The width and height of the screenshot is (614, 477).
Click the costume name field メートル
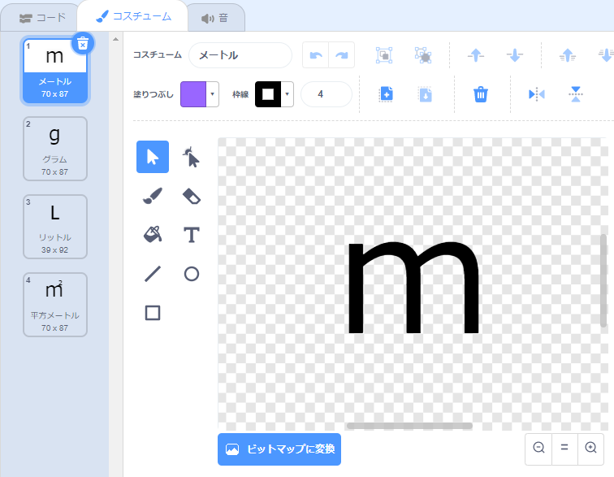(x=240, y=55)
